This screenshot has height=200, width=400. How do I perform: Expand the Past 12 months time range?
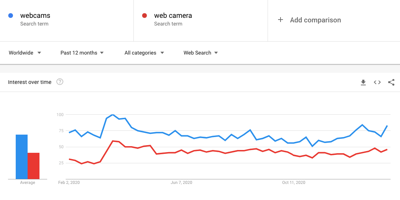pyautogui.click(x=82, y=53)
